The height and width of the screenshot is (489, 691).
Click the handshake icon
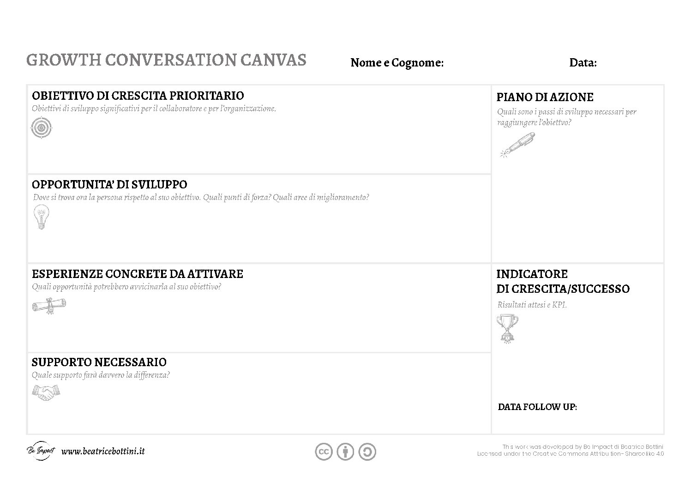pos(46,392)
